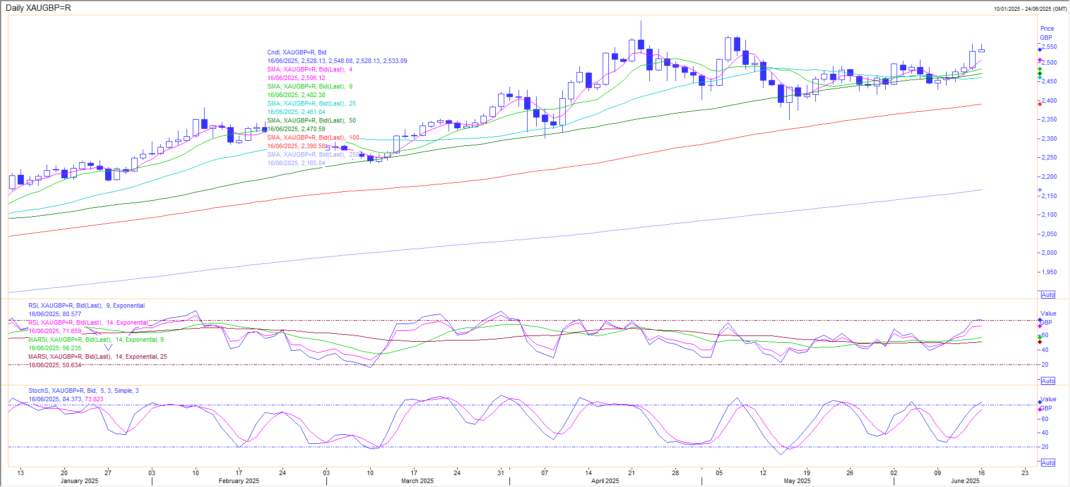Select the lavender SMA 250 diamond axis marker

(1040, 190)
